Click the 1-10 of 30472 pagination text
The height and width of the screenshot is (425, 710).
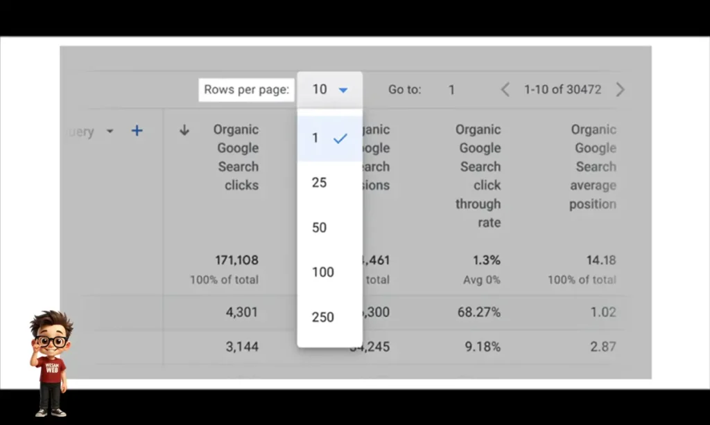pyautogui.click(x=562, y=89)
